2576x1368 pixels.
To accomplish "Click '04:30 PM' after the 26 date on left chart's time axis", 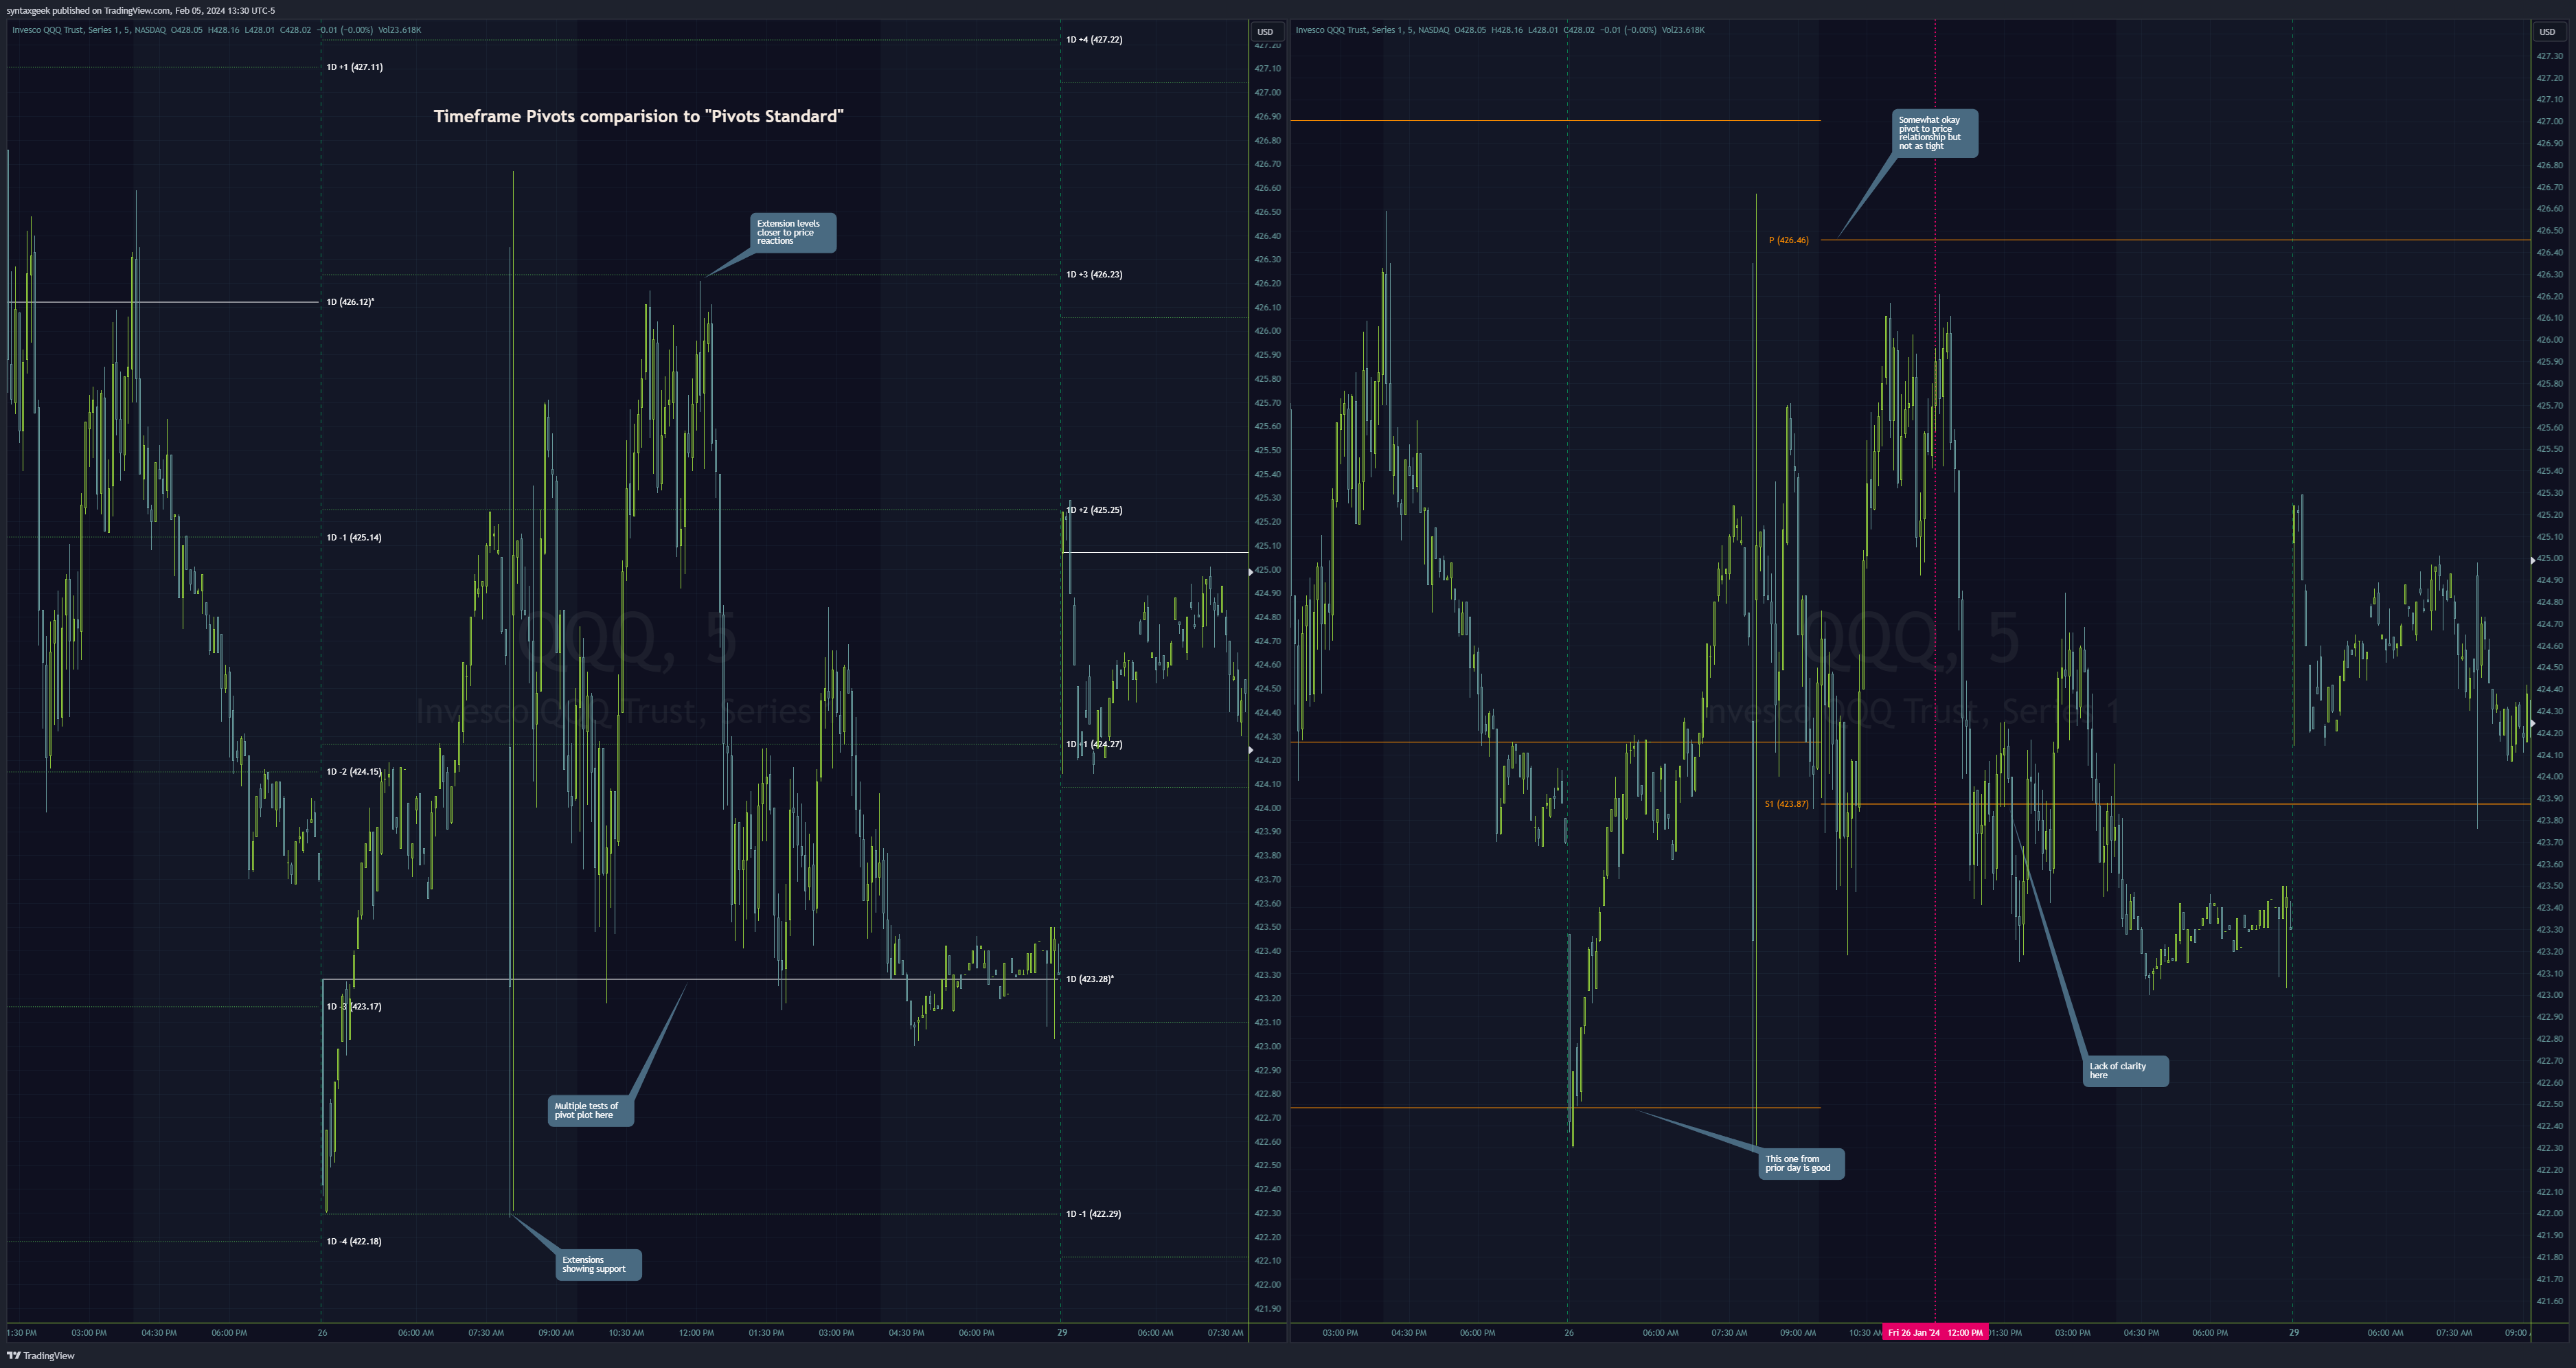I will pyautogui.click(x=906, y=1333).
